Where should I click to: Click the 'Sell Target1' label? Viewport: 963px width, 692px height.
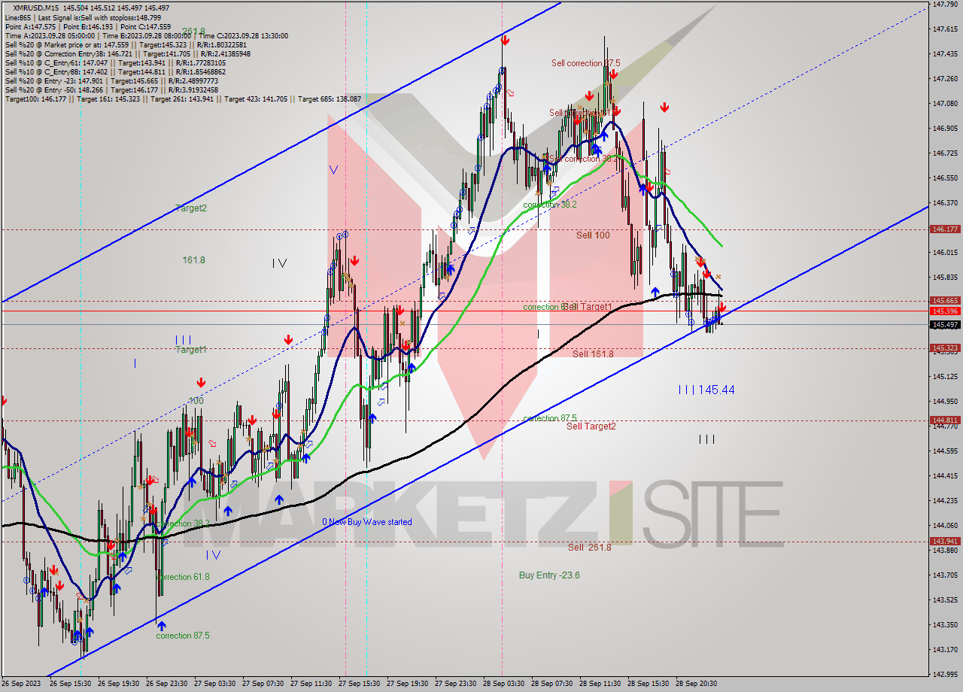pos(588,307)
